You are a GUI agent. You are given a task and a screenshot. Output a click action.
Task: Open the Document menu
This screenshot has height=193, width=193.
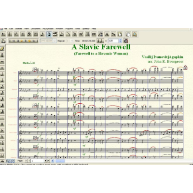point(36,29)
